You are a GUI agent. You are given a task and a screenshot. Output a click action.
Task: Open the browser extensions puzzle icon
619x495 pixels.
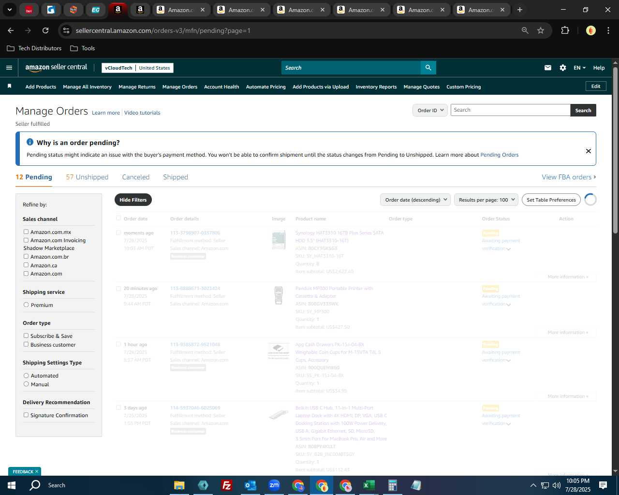tap(565, 30)
